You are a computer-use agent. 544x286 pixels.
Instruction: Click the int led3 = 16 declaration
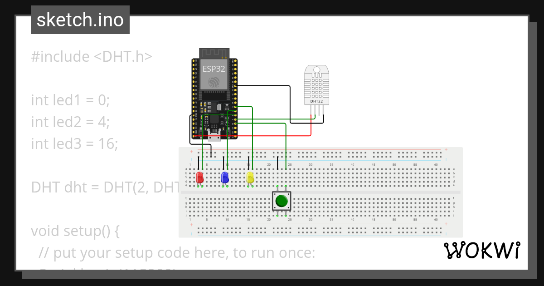click(74, 143)
